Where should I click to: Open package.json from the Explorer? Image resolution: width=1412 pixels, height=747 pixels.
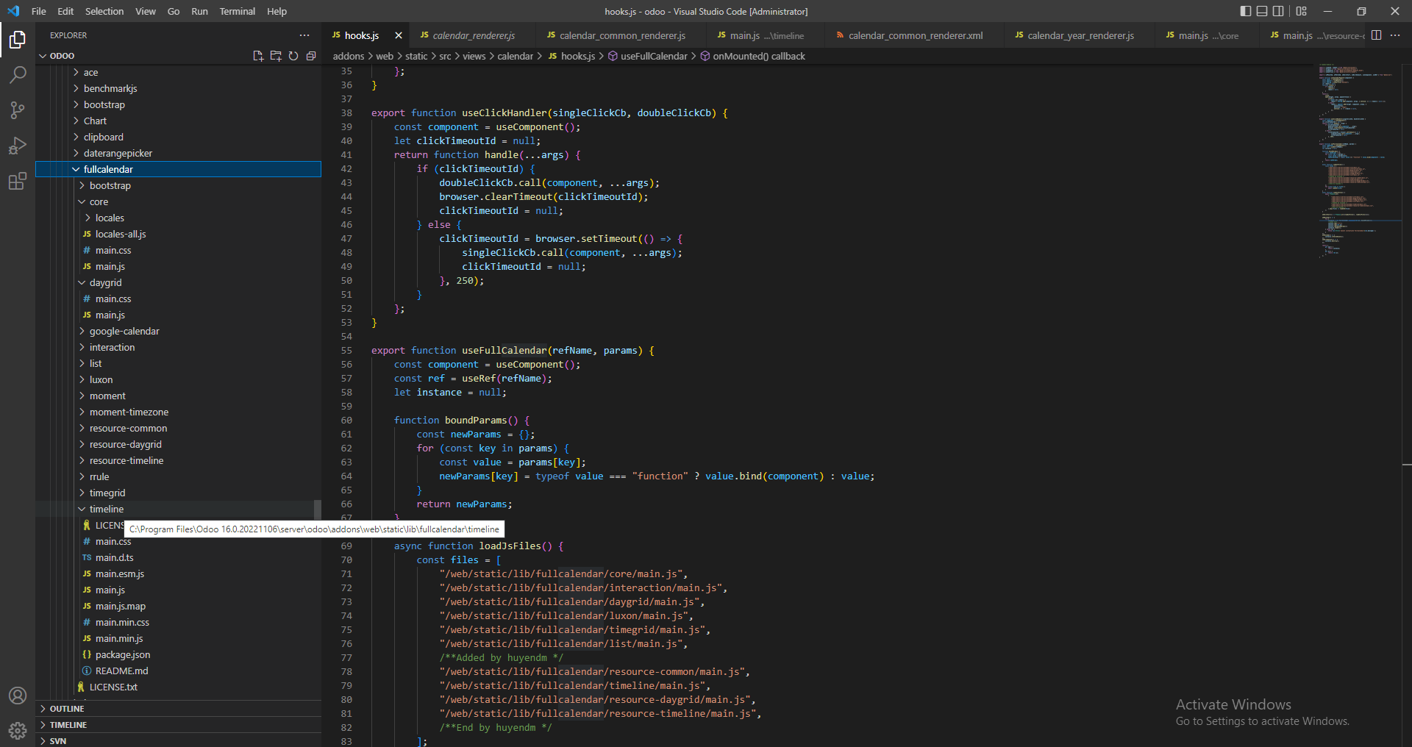(x=122, y=654)
